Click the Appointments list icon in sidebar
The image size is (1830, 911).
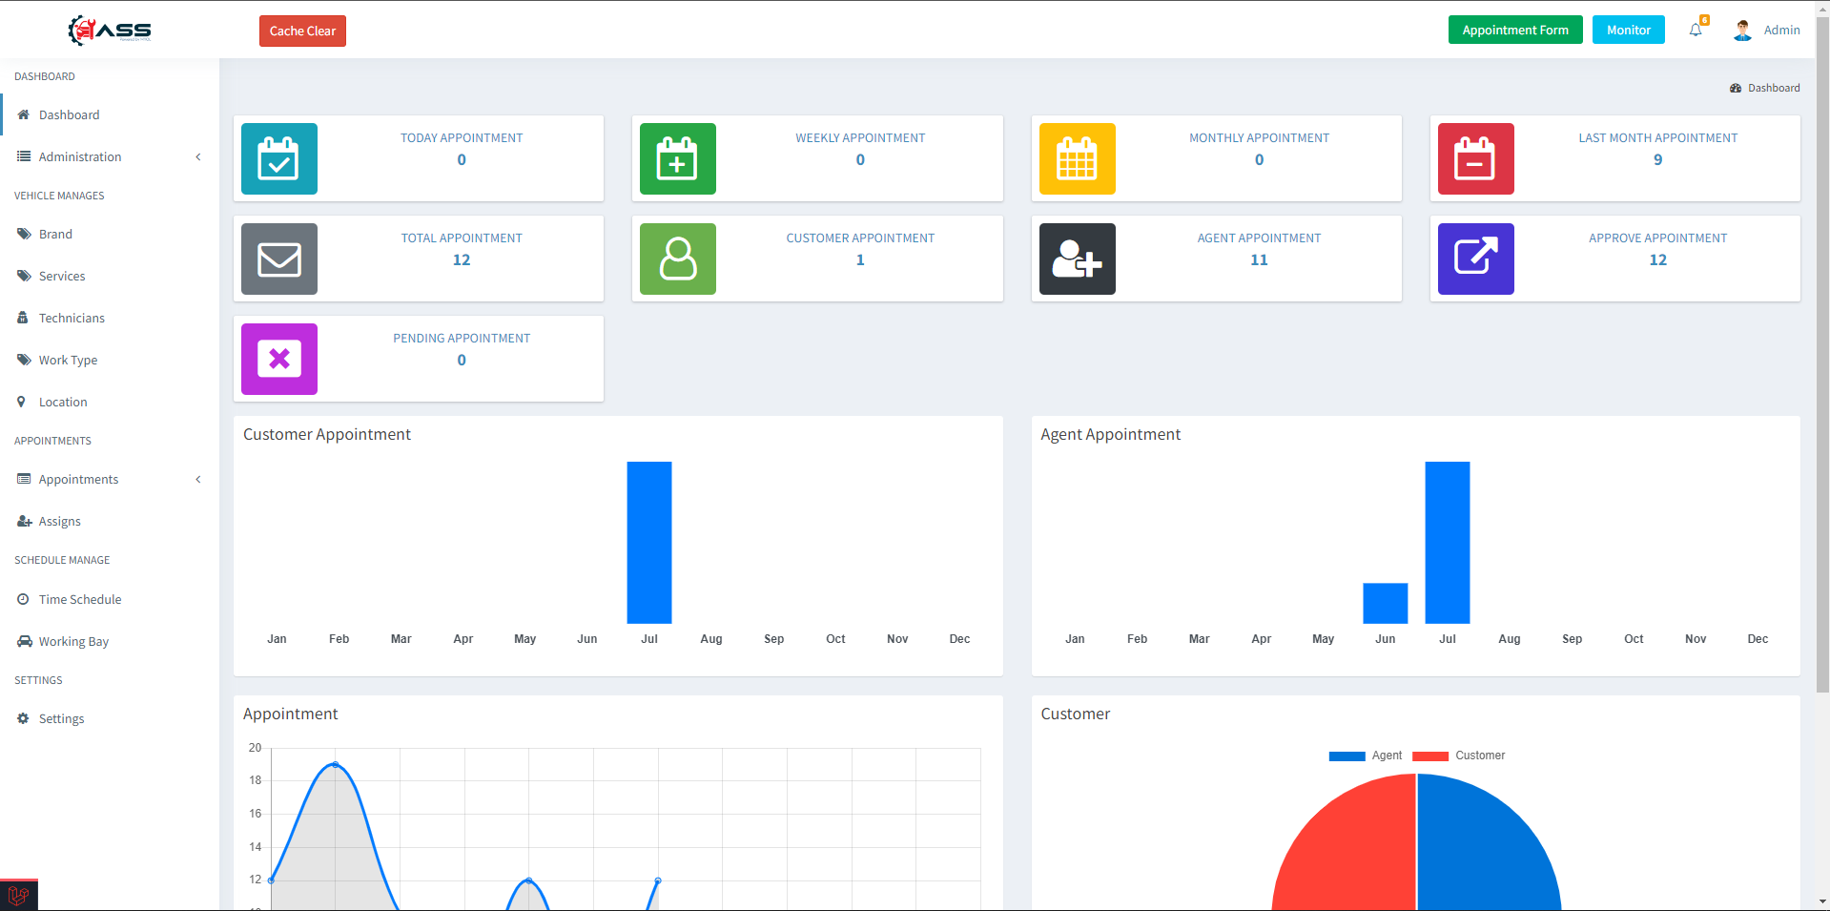point(24,479)
